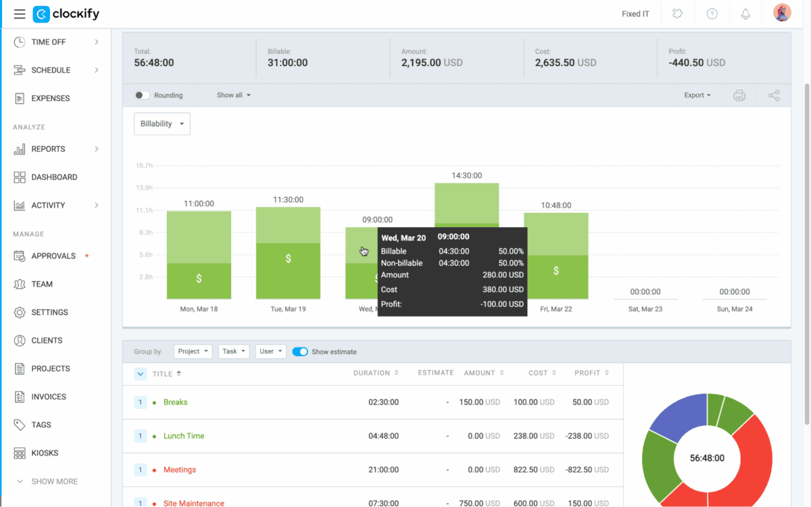The height and width of the screenshot is (507, 811).
Task: Open the user profile avatar
Action: pos(782,14)
